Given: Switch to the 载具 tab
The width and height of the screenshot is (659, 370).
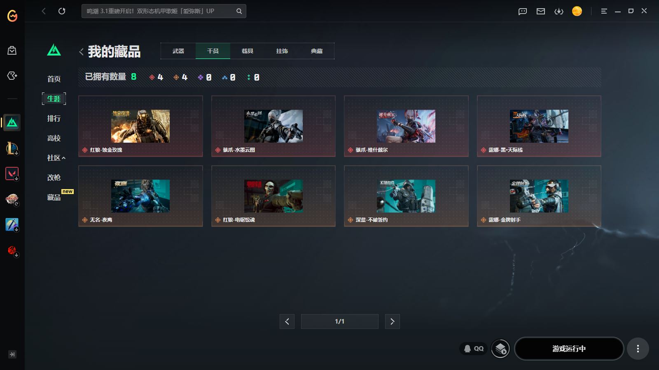Looking at the screenshot, I should click(x=248, y=51).
